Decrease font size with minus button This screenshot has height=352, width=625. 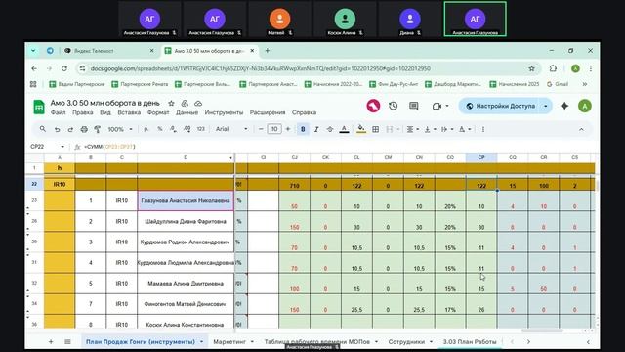pos(261,129)
